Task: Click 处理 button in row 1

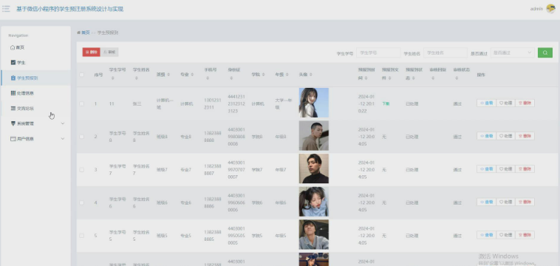Action: tap(506, 103)
